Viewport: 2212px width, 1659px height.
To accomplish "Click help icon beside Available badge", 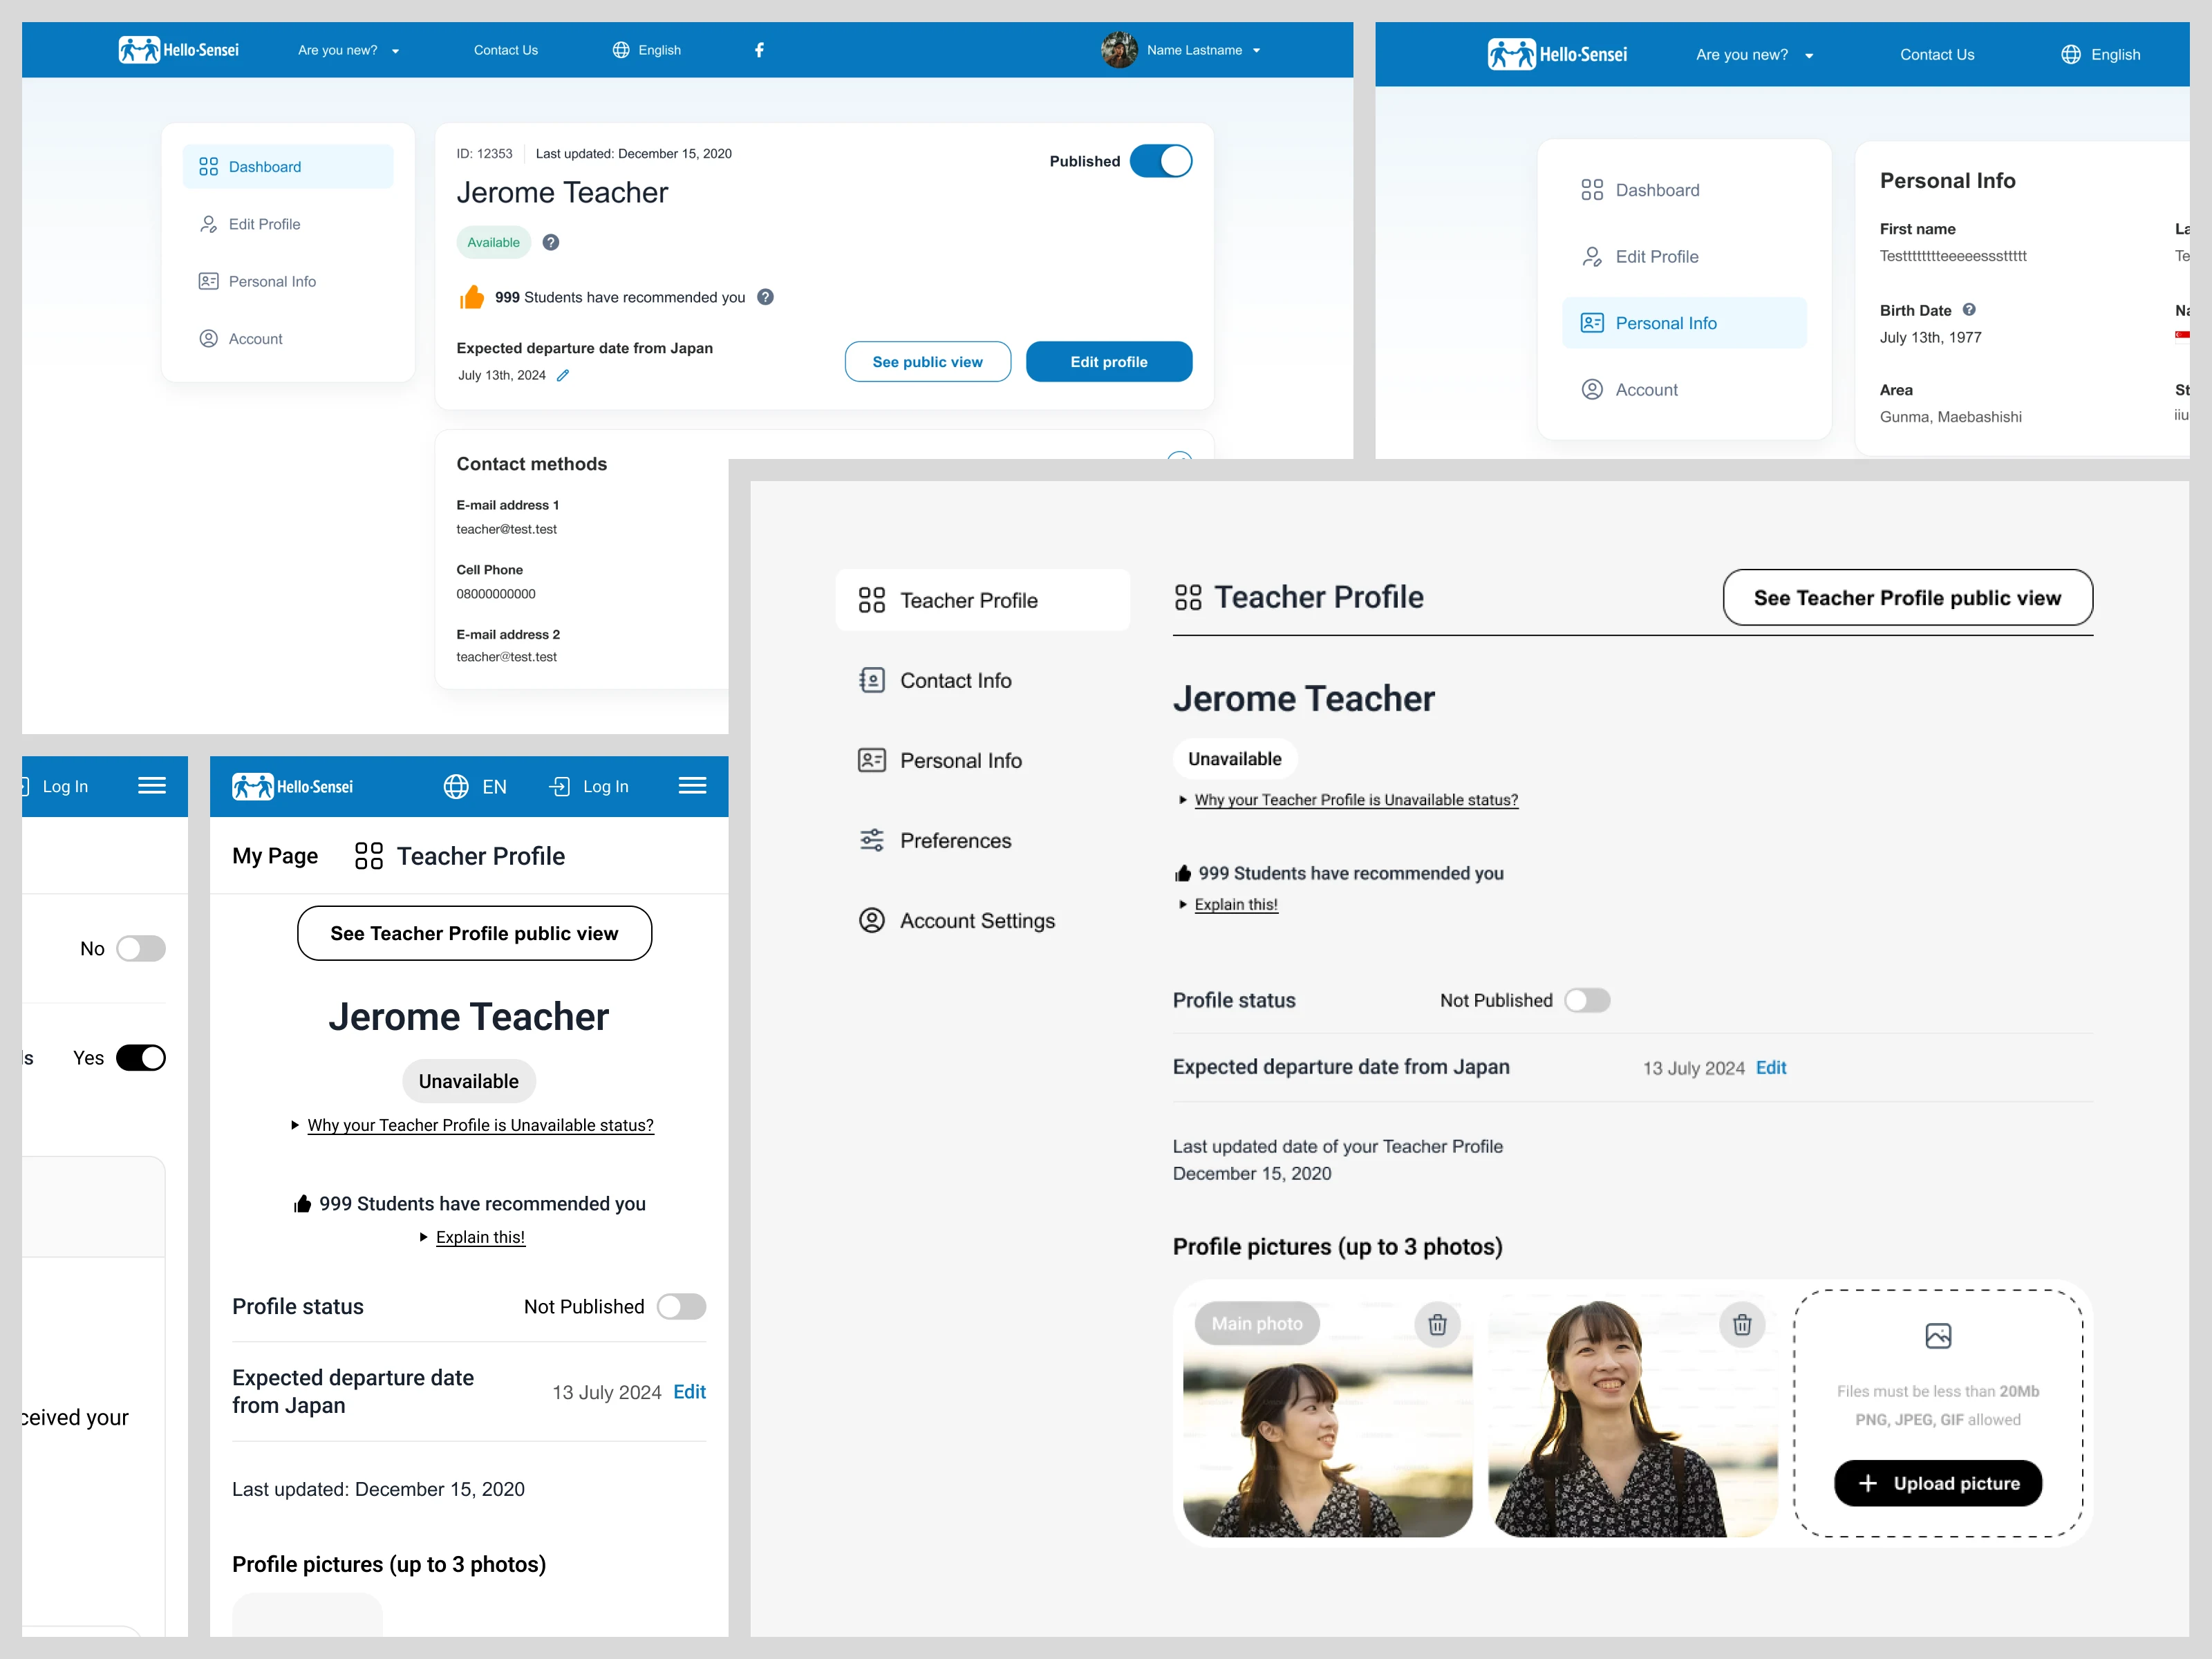I will coord(551,243).
